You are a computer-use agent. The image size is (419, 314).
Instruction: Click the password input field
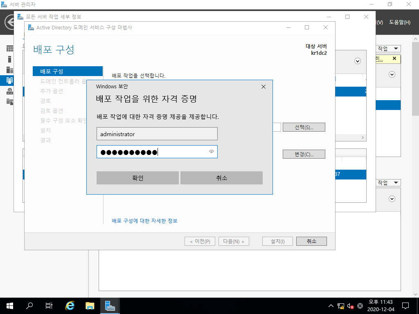click(x=157, y=152)
